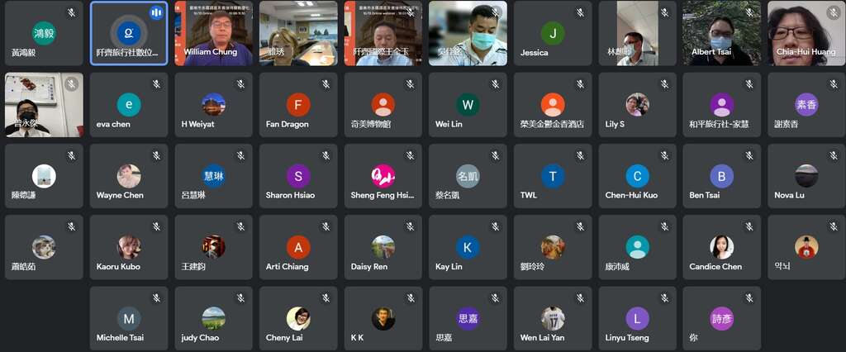Click the muted mic icon on Ben Tsai's tile

(749, 155)
